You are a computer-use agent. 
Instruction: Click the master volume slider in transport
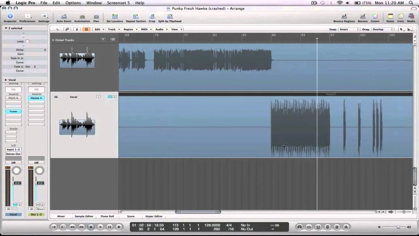[x=394, y=227]
